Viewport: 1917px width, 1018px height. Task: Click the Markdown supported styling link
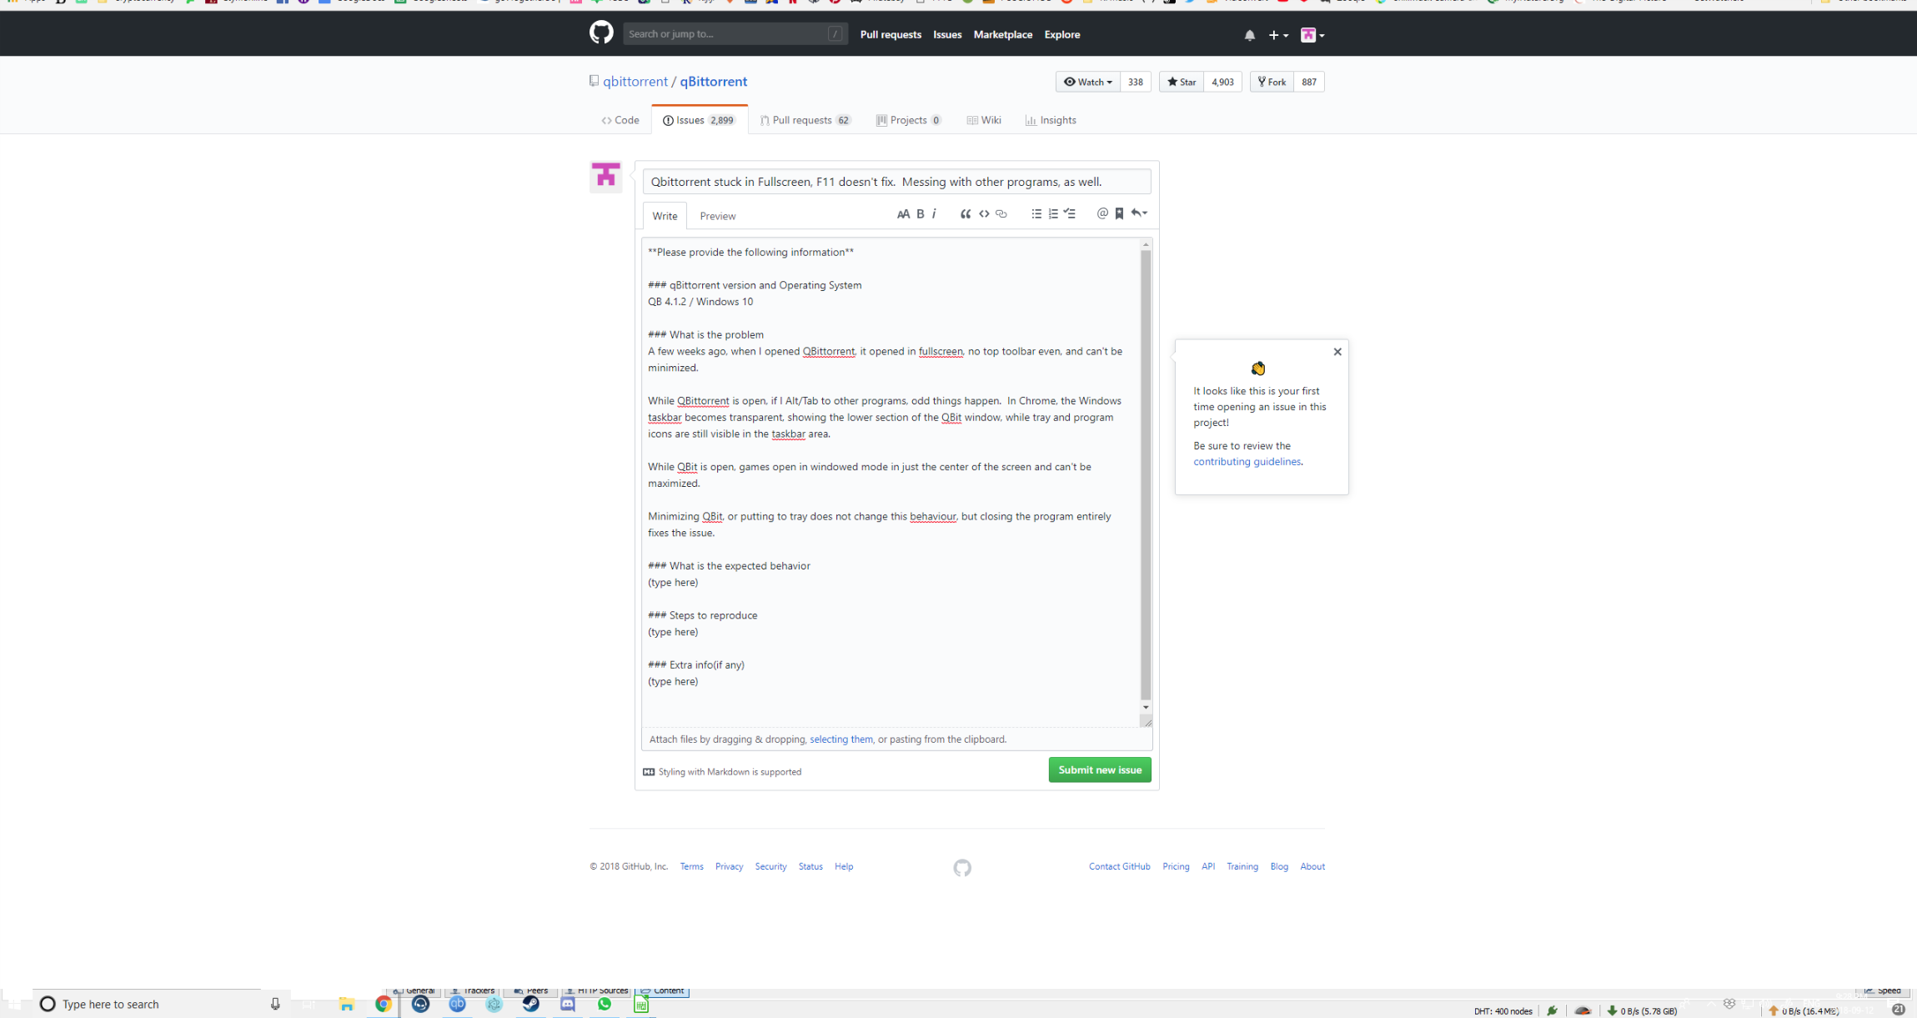pyautogui.click(x=722, y=772)
